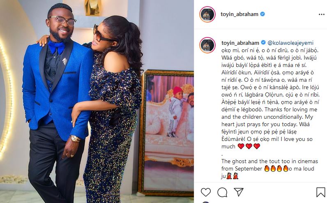
Task: Click the couple photo in the post
Action: (97, 101)
